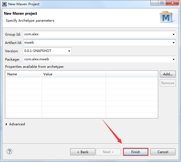
Task: Maximize the New Maven Project window
Action: tap(162, 3)
